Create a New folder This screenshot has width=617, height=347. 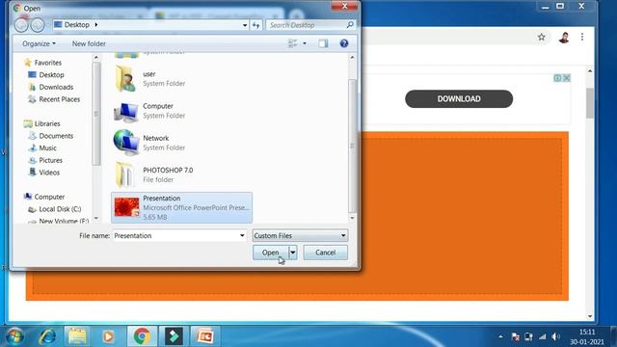89,43
